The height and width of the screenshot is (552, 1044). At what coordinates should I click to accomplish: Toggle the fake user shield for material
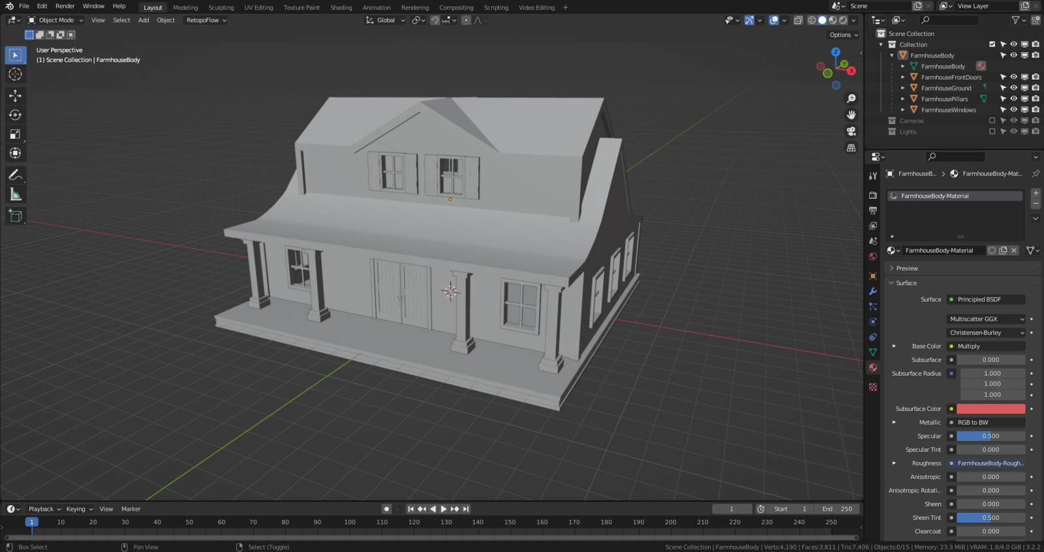pyautogui.click(x=992, y=251)
